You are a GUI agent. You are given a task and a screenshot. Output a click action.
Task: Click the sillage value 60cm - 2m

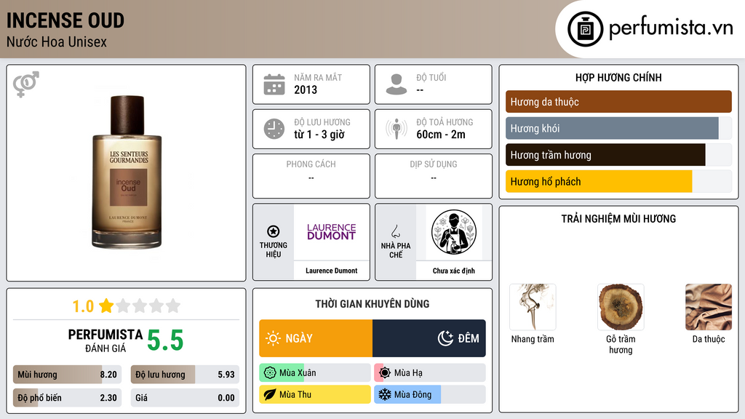click(x=441, y=135)
